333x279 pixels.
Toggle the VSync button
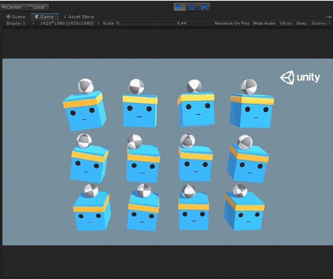(x=286, y=23)
